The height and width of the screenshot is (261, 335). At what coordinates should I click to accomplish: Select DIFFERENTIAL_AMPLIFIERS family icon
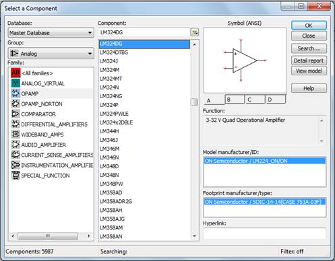16,124
